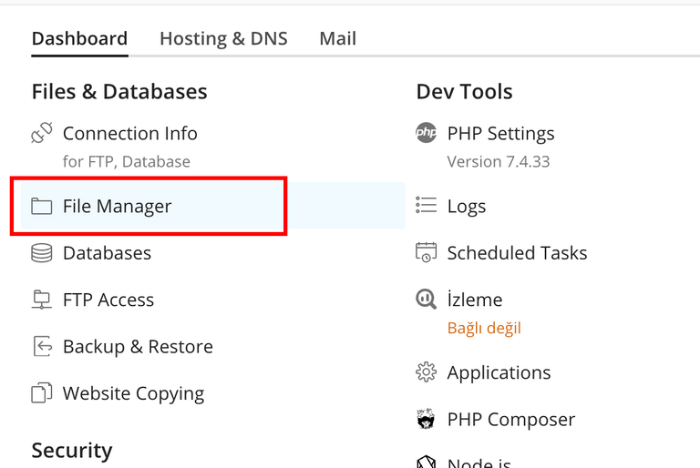Click the File Manager folder icon
Image resolution: width=700 pixels, height=468 pixels.
(42, 207)
